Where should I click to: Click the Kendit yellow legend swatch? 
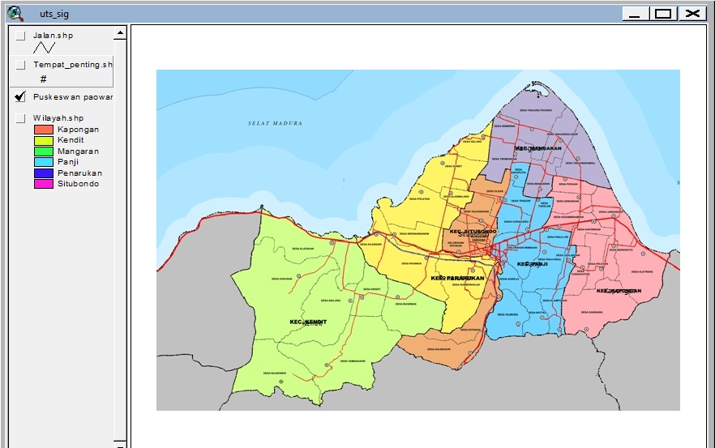(43, 140)
